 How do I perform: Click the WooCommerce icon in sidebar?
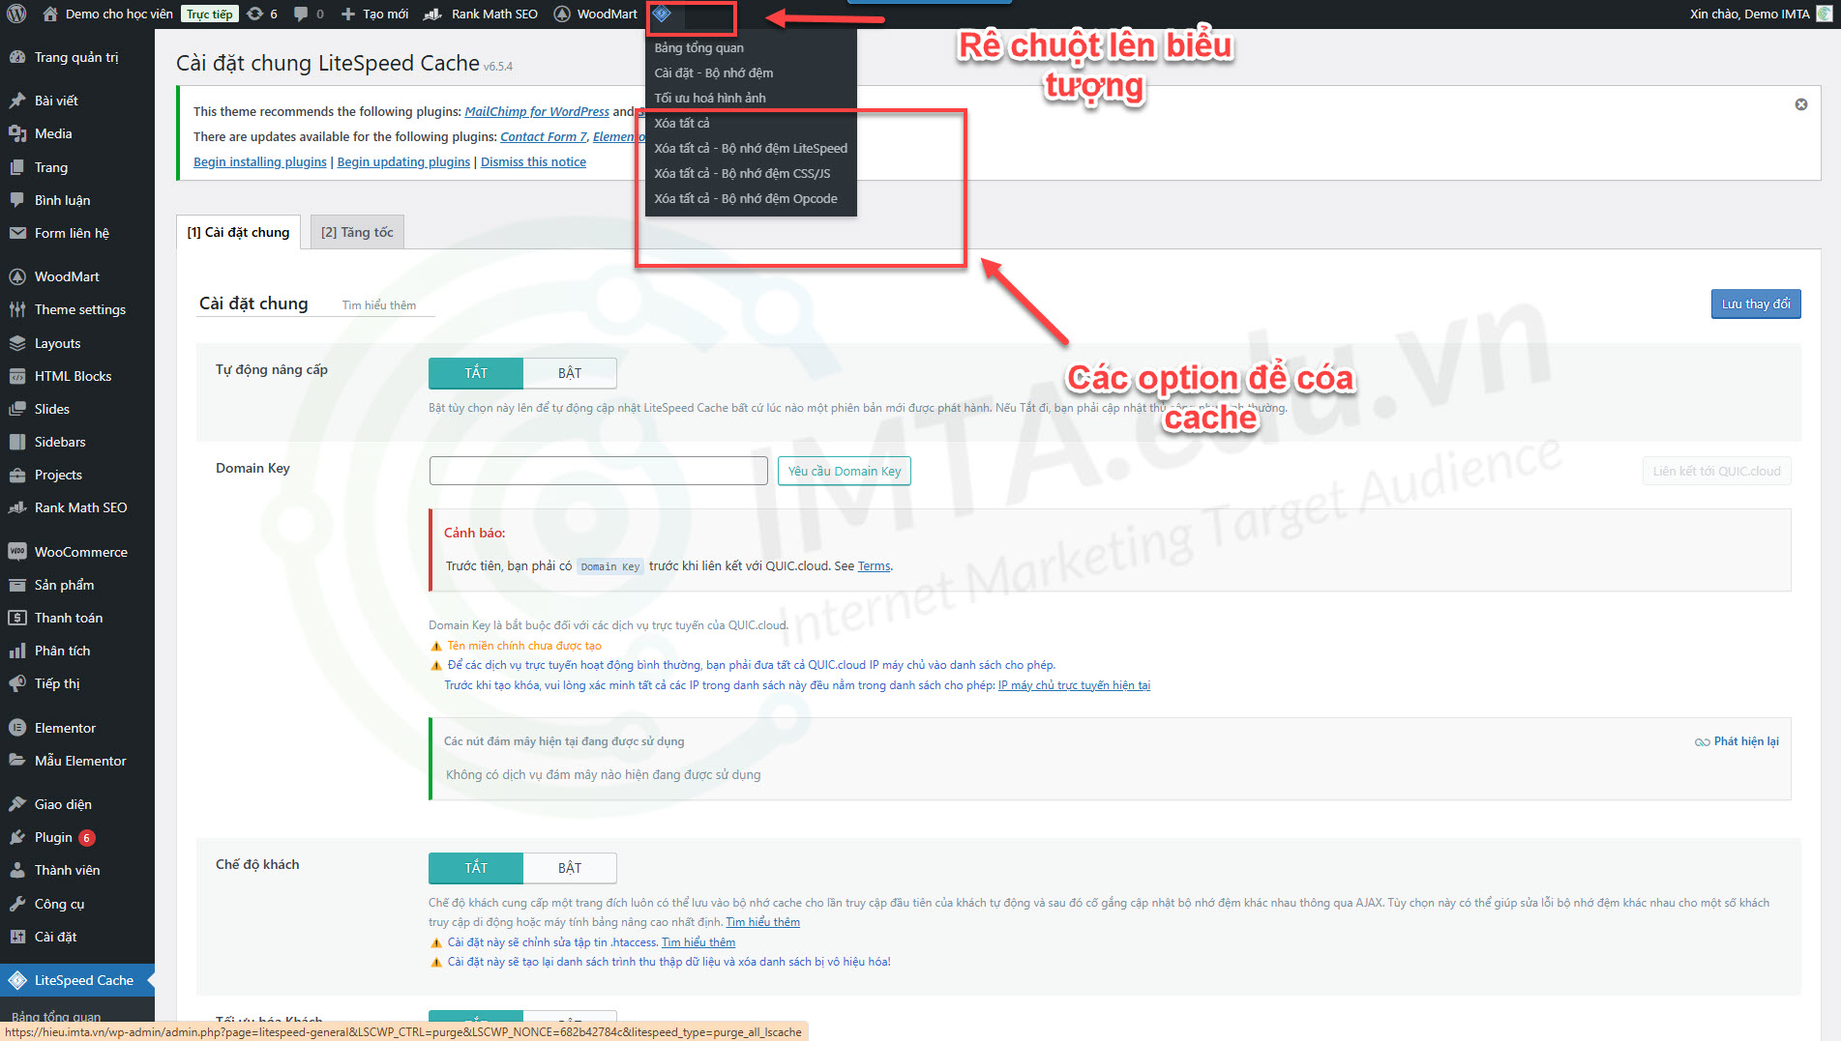pyautogui.click(x=17, y=552)
